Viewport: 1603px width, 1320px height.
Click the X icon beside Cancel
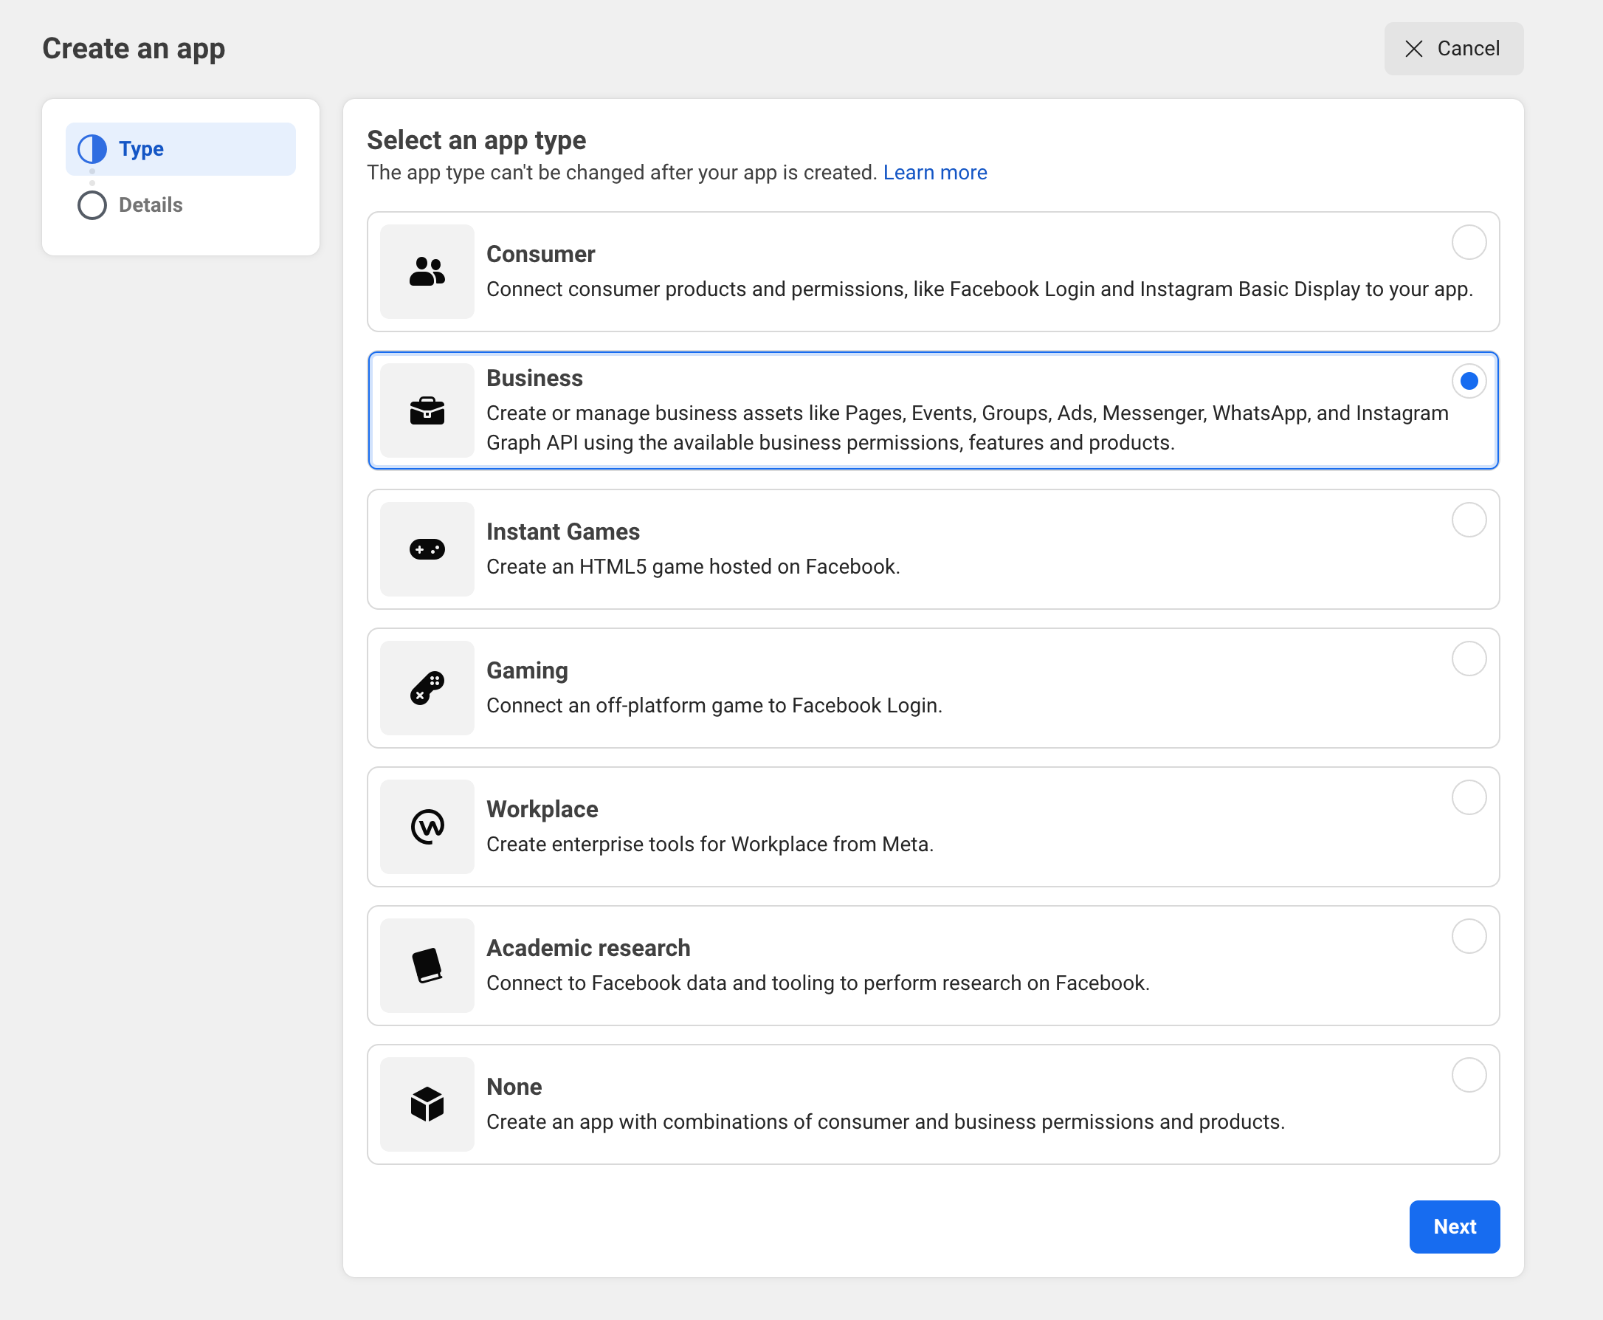pos(1414,49)
